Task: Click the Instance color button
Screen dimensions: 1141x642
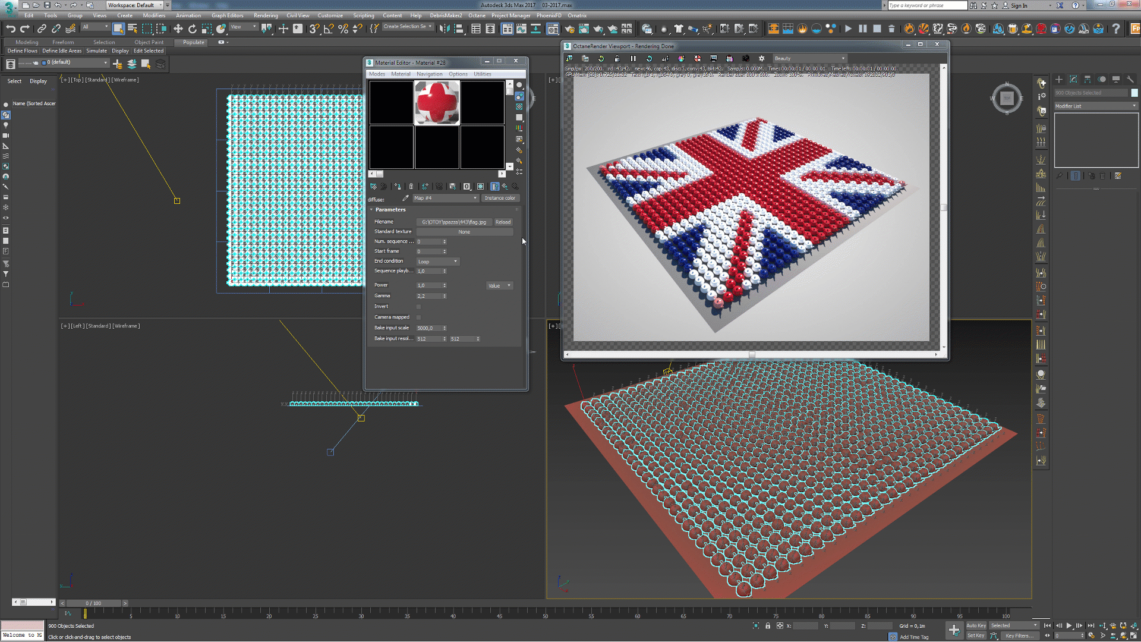Action: tap(499, 198)
